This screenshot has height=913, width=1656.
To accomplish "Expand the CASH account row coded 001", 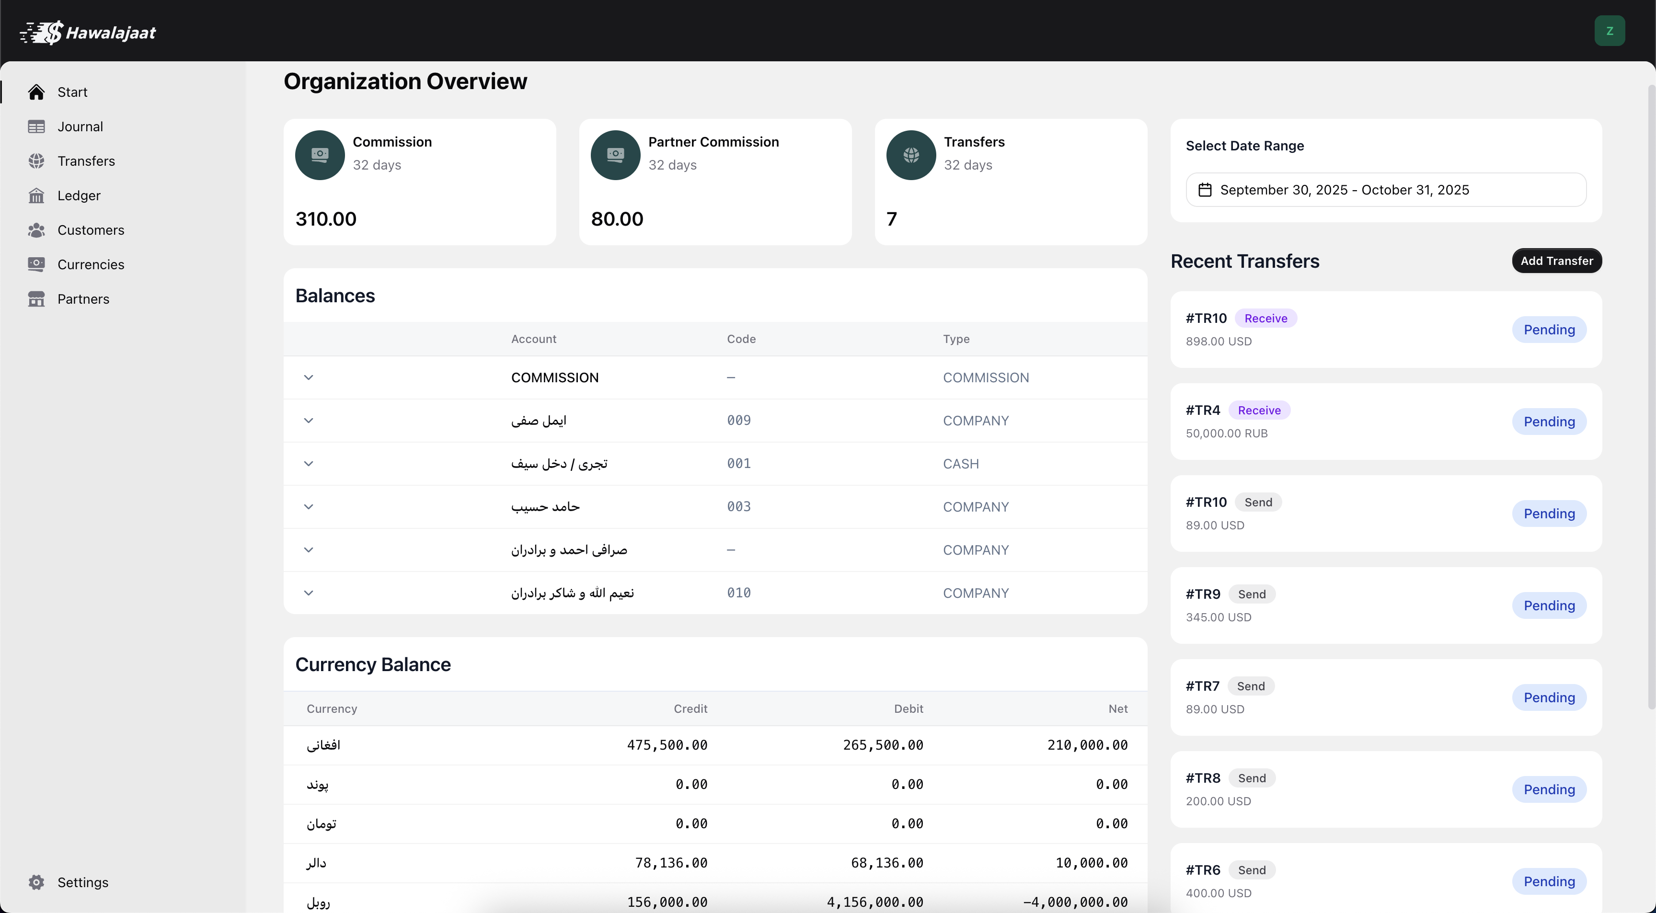I will pyautogui.click(x=309, y=463).
